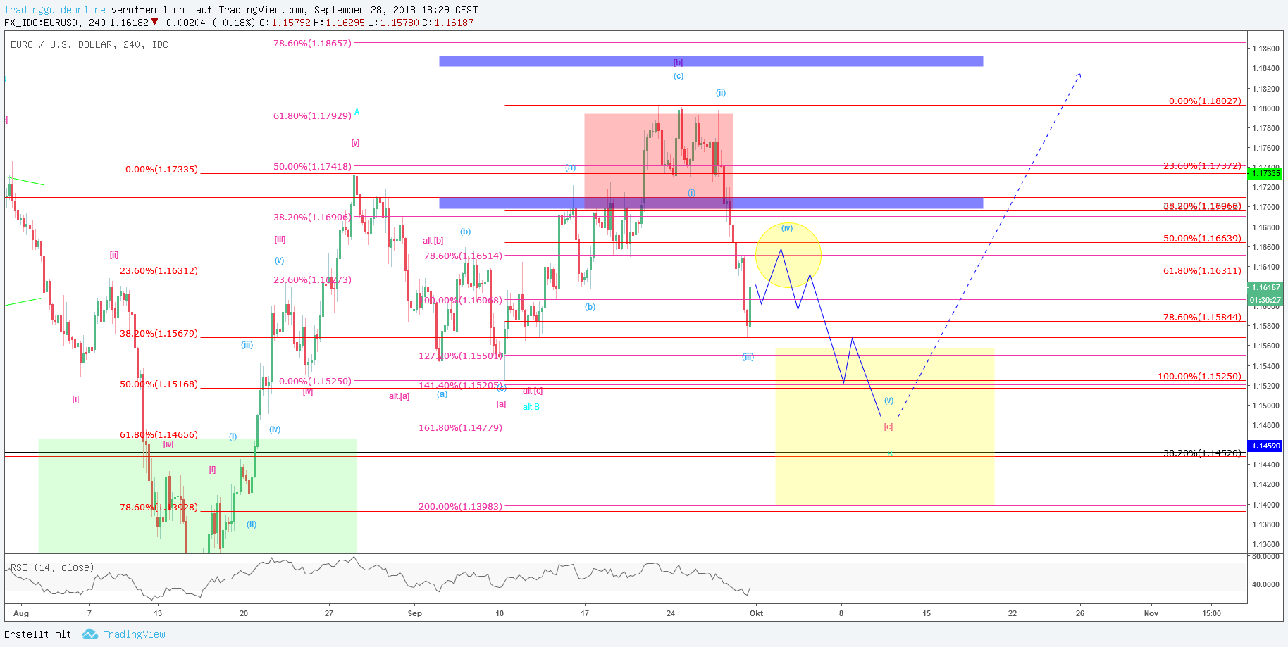Click the 38.20%(1.16906) Fibonacci label
Image resolution: width=1288 pixels, height=647 pixels.
click(x=312, y=217)
